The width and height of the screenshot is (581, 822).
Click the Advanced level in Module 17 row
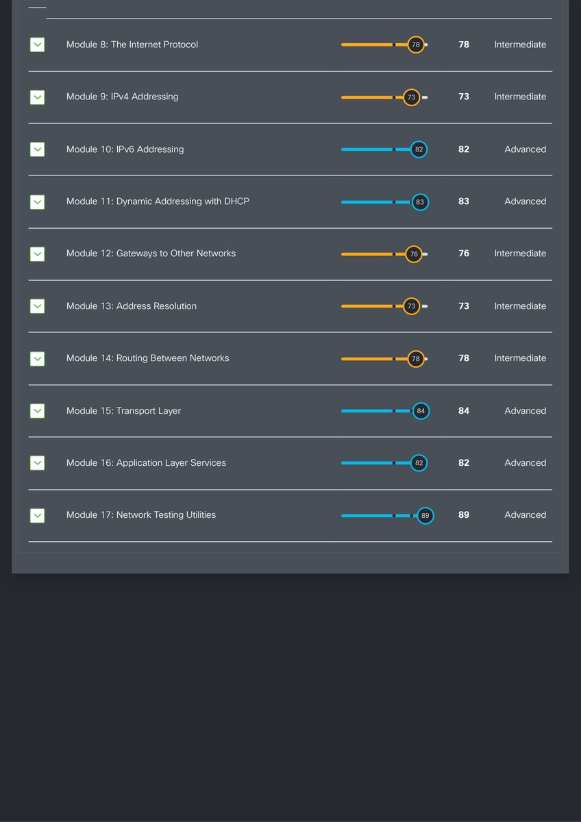click(526, 515)
